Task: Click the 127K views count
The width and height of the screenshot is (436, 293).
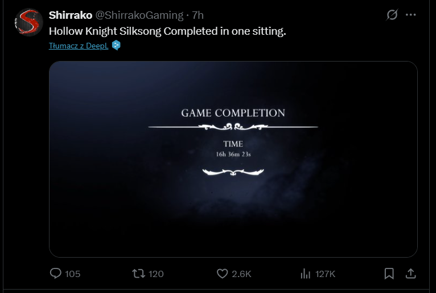Action: (325, 274)
